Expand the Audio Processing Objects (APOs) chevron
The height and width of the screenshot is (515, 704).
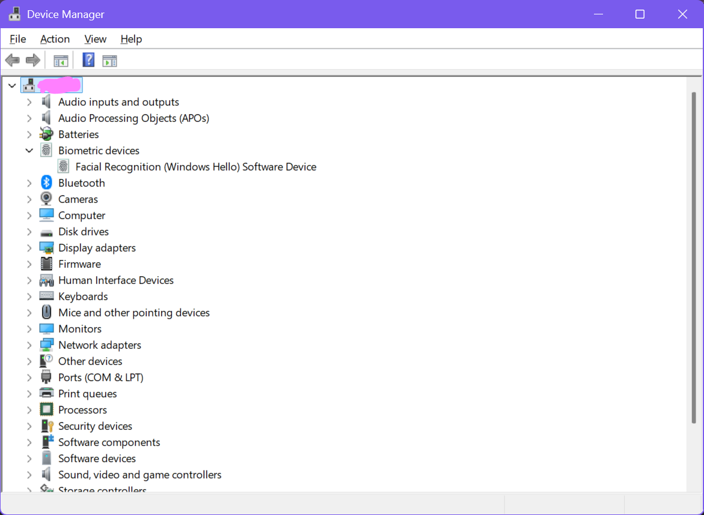(29, 118)
